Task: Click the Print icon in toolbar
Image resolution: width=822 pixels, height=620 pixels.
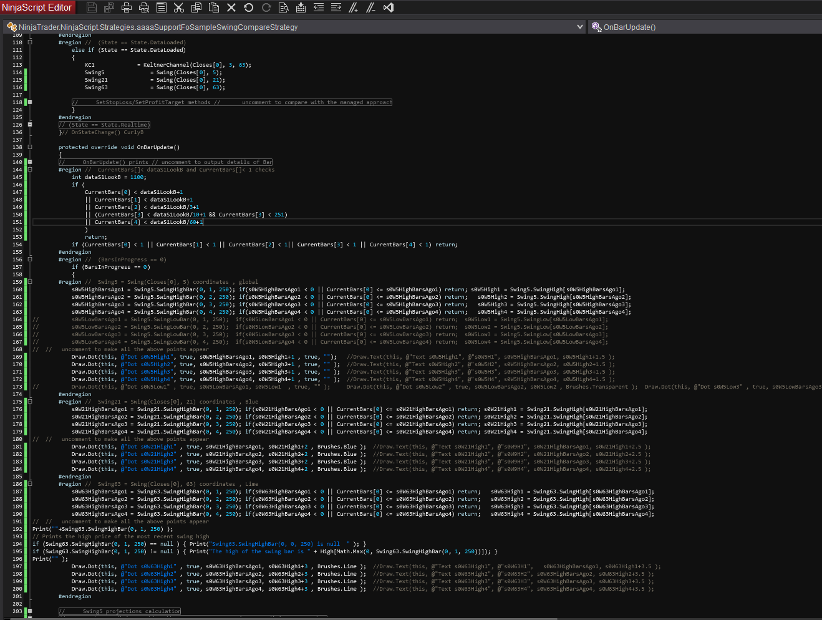Action: tap(127, 7)
